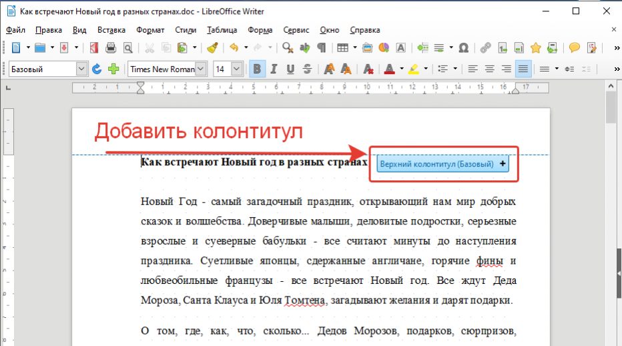Click the vertical scrollbar thumb on the right
This screenshot has width=622, height=346.
pyautogui.click(x=611, y=108)
